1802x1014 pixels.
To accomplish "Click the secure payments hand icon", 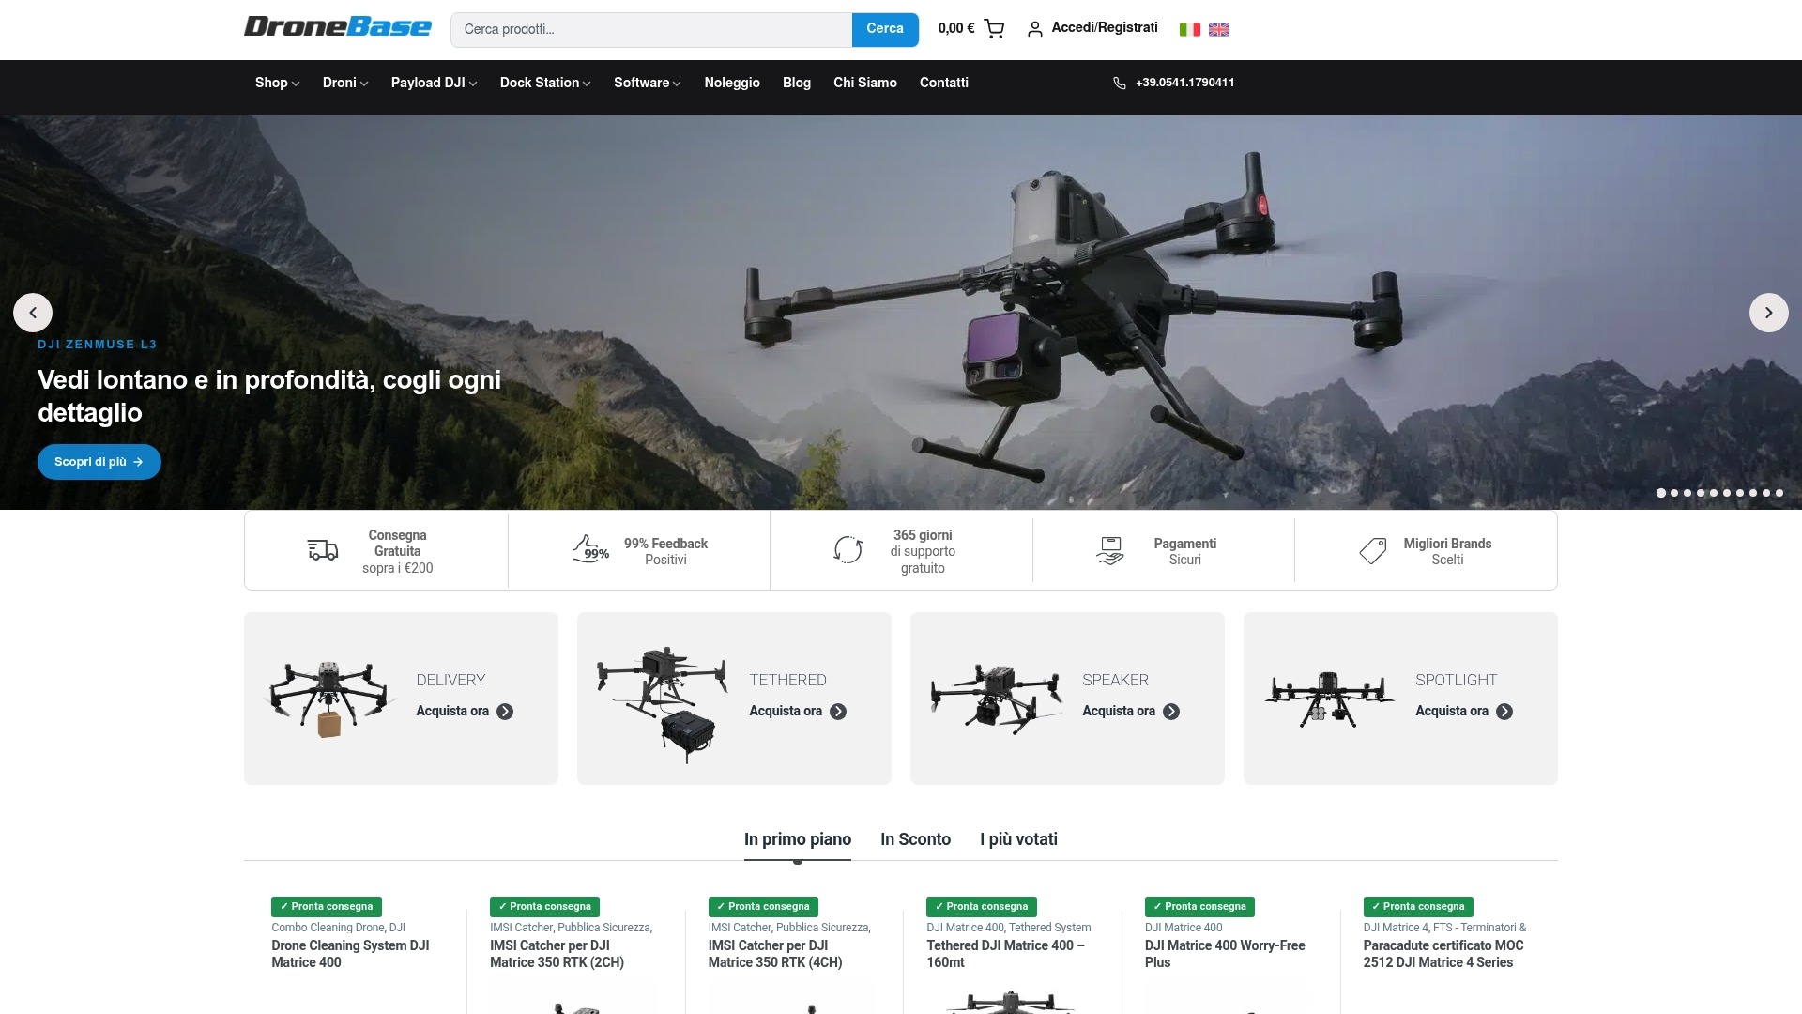I will (x=1110, y=550).
